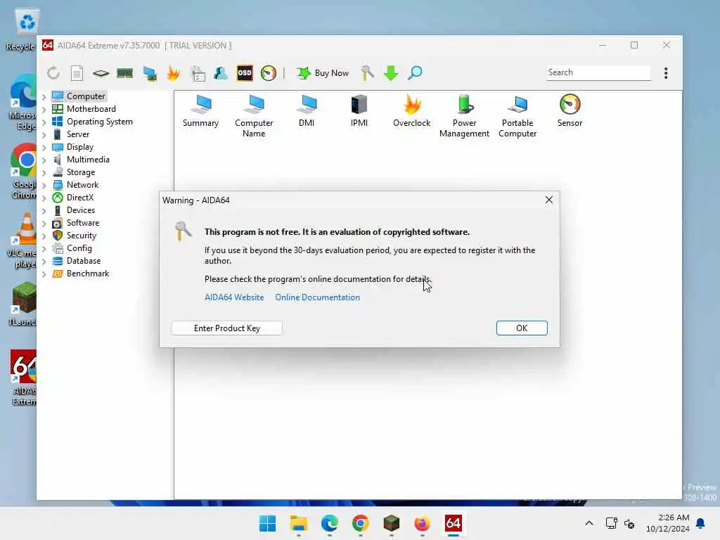The width and height of the screenshot is (720, 540).
Task: Open the DMI page icon
Action: [307, 110]
